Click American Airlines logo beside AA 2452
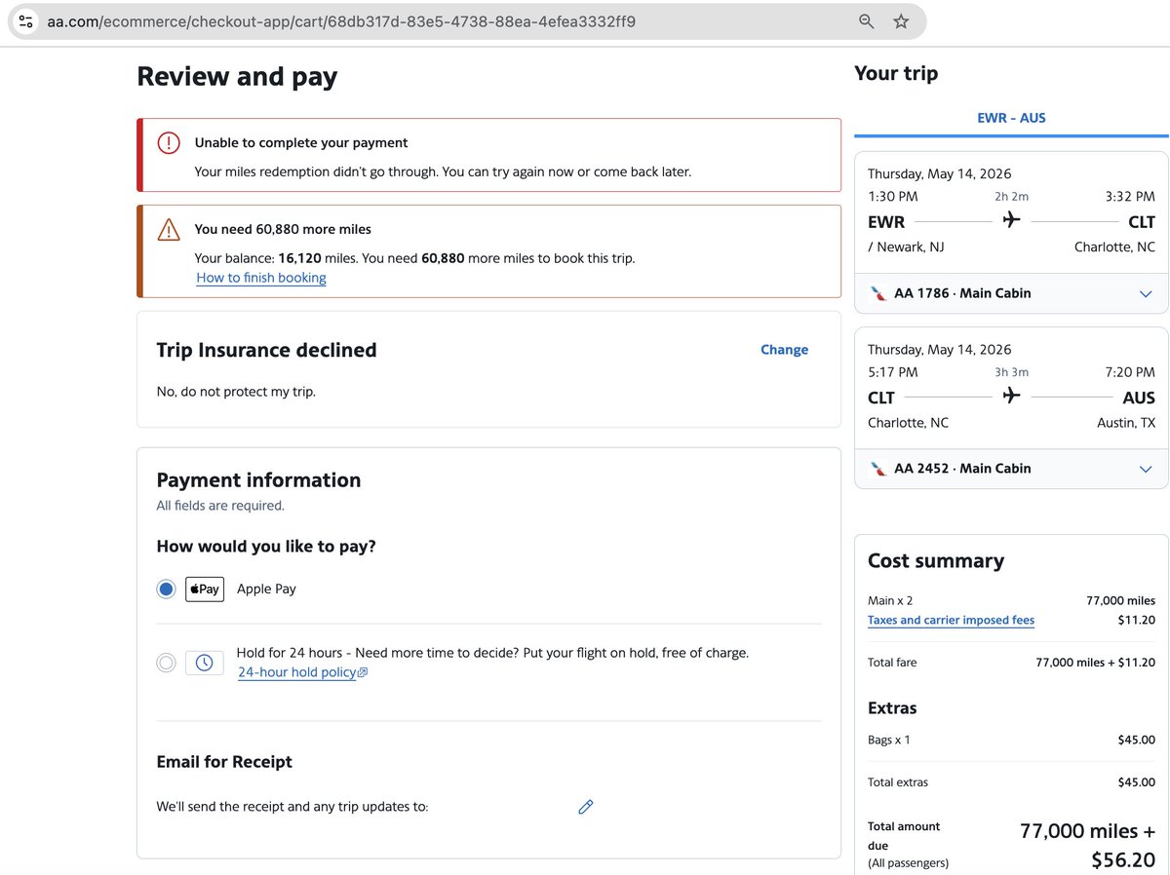Image resolution: width=1170 pixels, height=875 pixels. click(877, 469)
